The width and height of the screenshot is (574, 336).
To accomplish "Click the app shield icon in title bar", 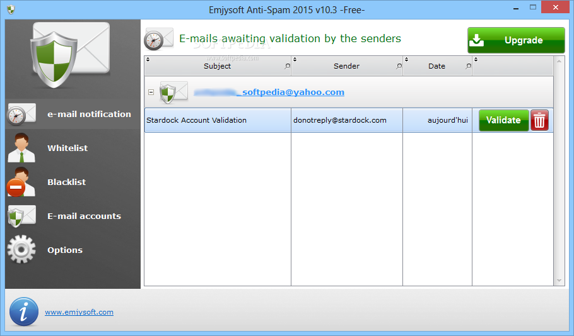I will coord(11,9).
